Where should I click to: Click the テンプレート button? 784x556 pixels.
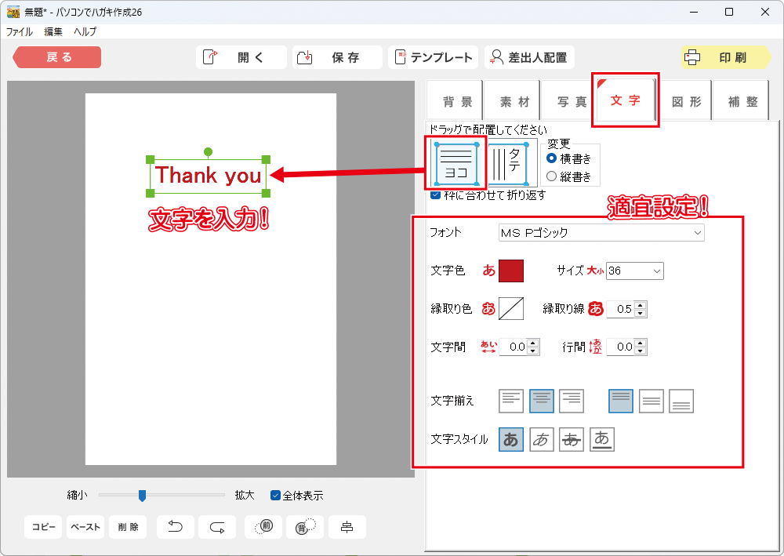[434, 57]
